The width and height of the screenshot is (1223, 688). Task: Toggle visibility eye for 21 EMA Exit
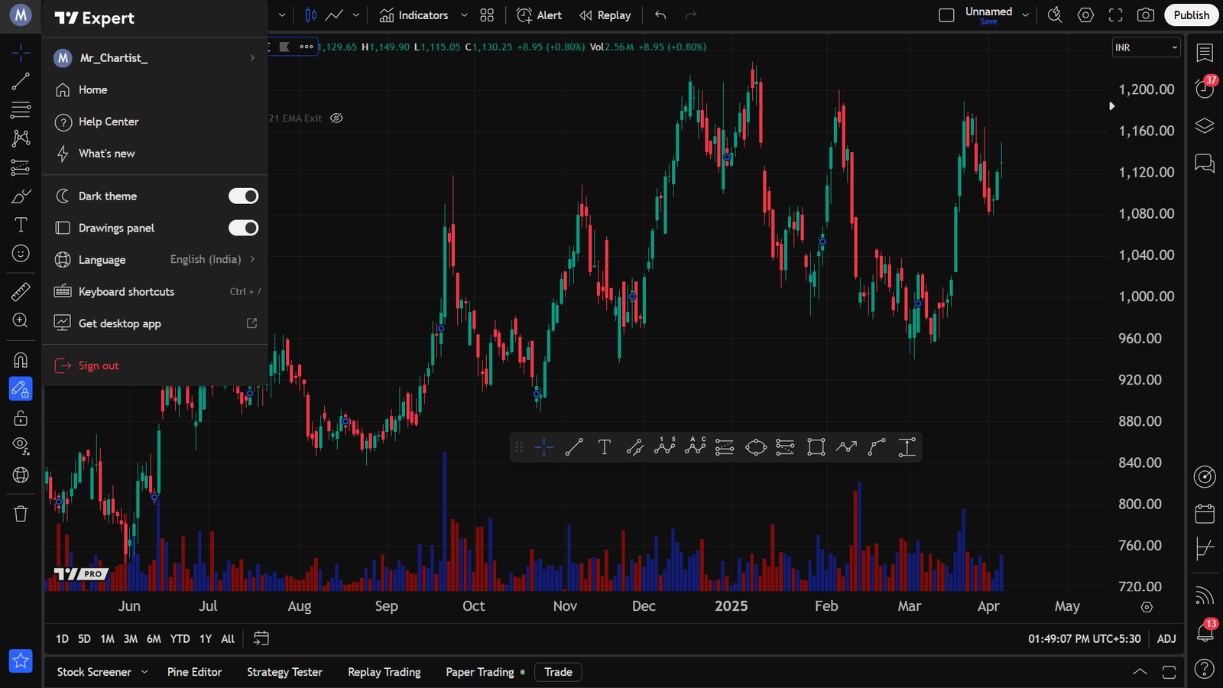[x=336, y=118]
